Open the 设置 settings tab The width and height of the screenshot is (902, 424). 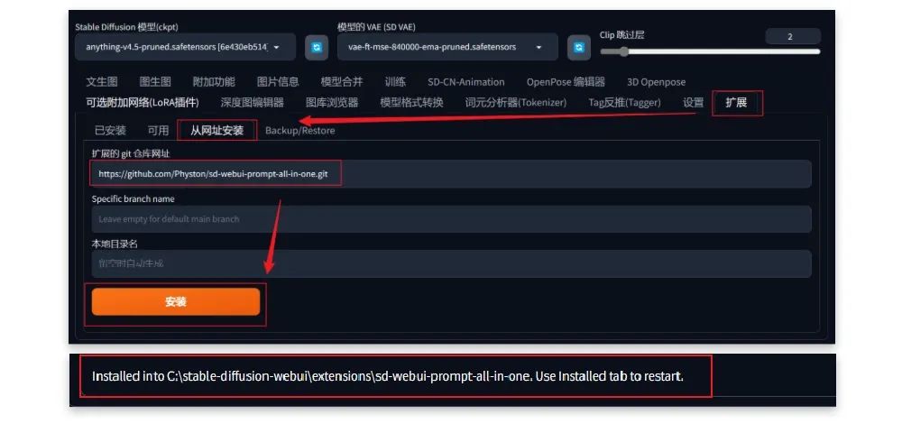point(693,103)
